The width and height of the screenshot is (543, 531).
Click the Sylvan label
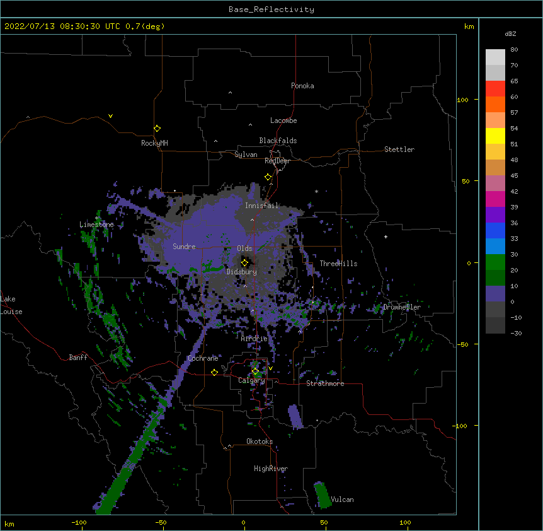(246, 155)
